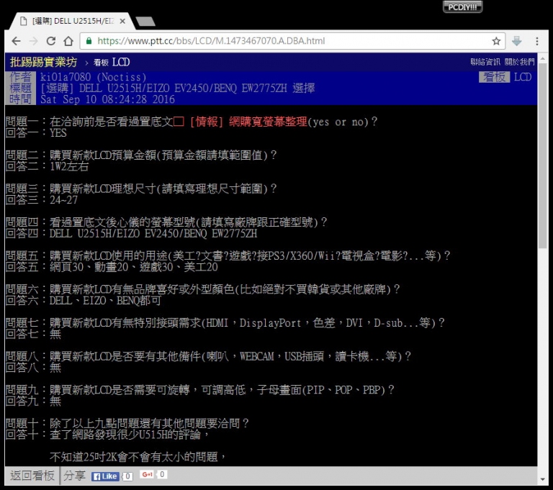553x490 pixels.
Task: Click the browser forward arrow
Action: (x=34, y=41)
